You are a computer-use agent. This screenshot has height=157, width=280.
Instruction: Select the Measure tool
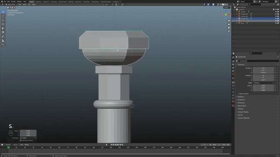pos(3,41)
